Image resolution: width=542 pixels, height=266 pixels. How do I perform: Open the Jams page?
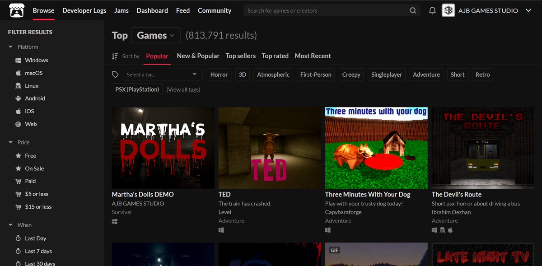(121, 10)
